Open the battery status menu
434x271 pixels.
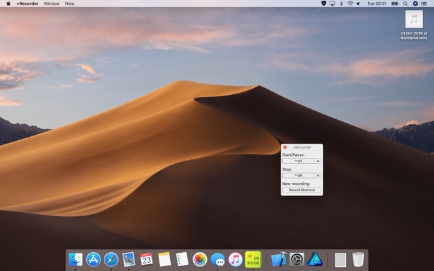pyautogui.click(x=395, y=3)
